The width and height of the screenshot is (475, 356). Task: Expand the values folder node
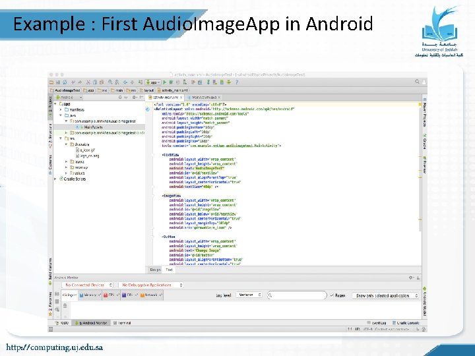click(67, 173)
